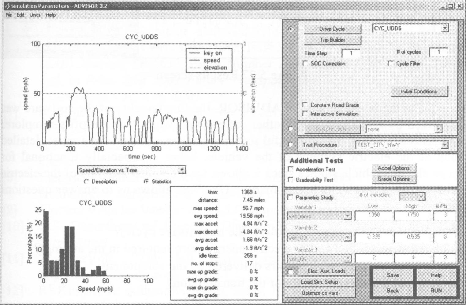The width and height of the screenshot is (466, 305).
Task: Click the Elec. Aux Loads button
Action: 326,271
